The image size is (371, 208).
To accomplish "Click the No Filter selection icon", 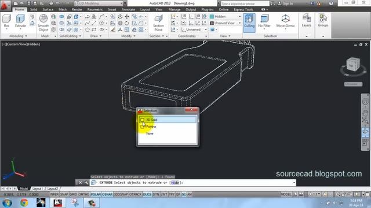I will coord(264,21).
